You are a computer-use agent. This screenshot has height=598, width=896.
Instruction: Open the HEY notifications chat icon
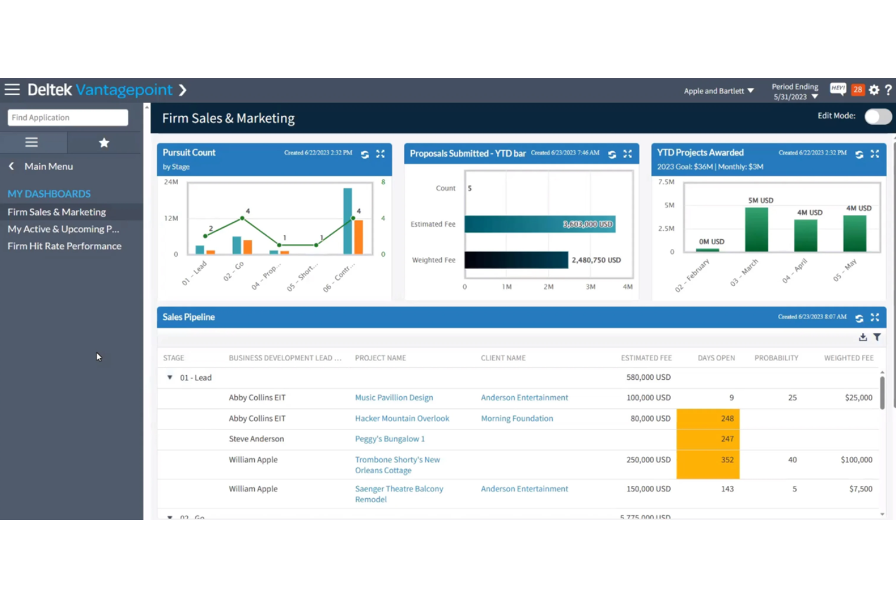click(838, 90)
